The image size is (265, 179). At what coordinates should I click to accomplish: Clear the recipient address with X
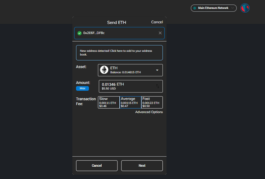(x=160, y=33)
